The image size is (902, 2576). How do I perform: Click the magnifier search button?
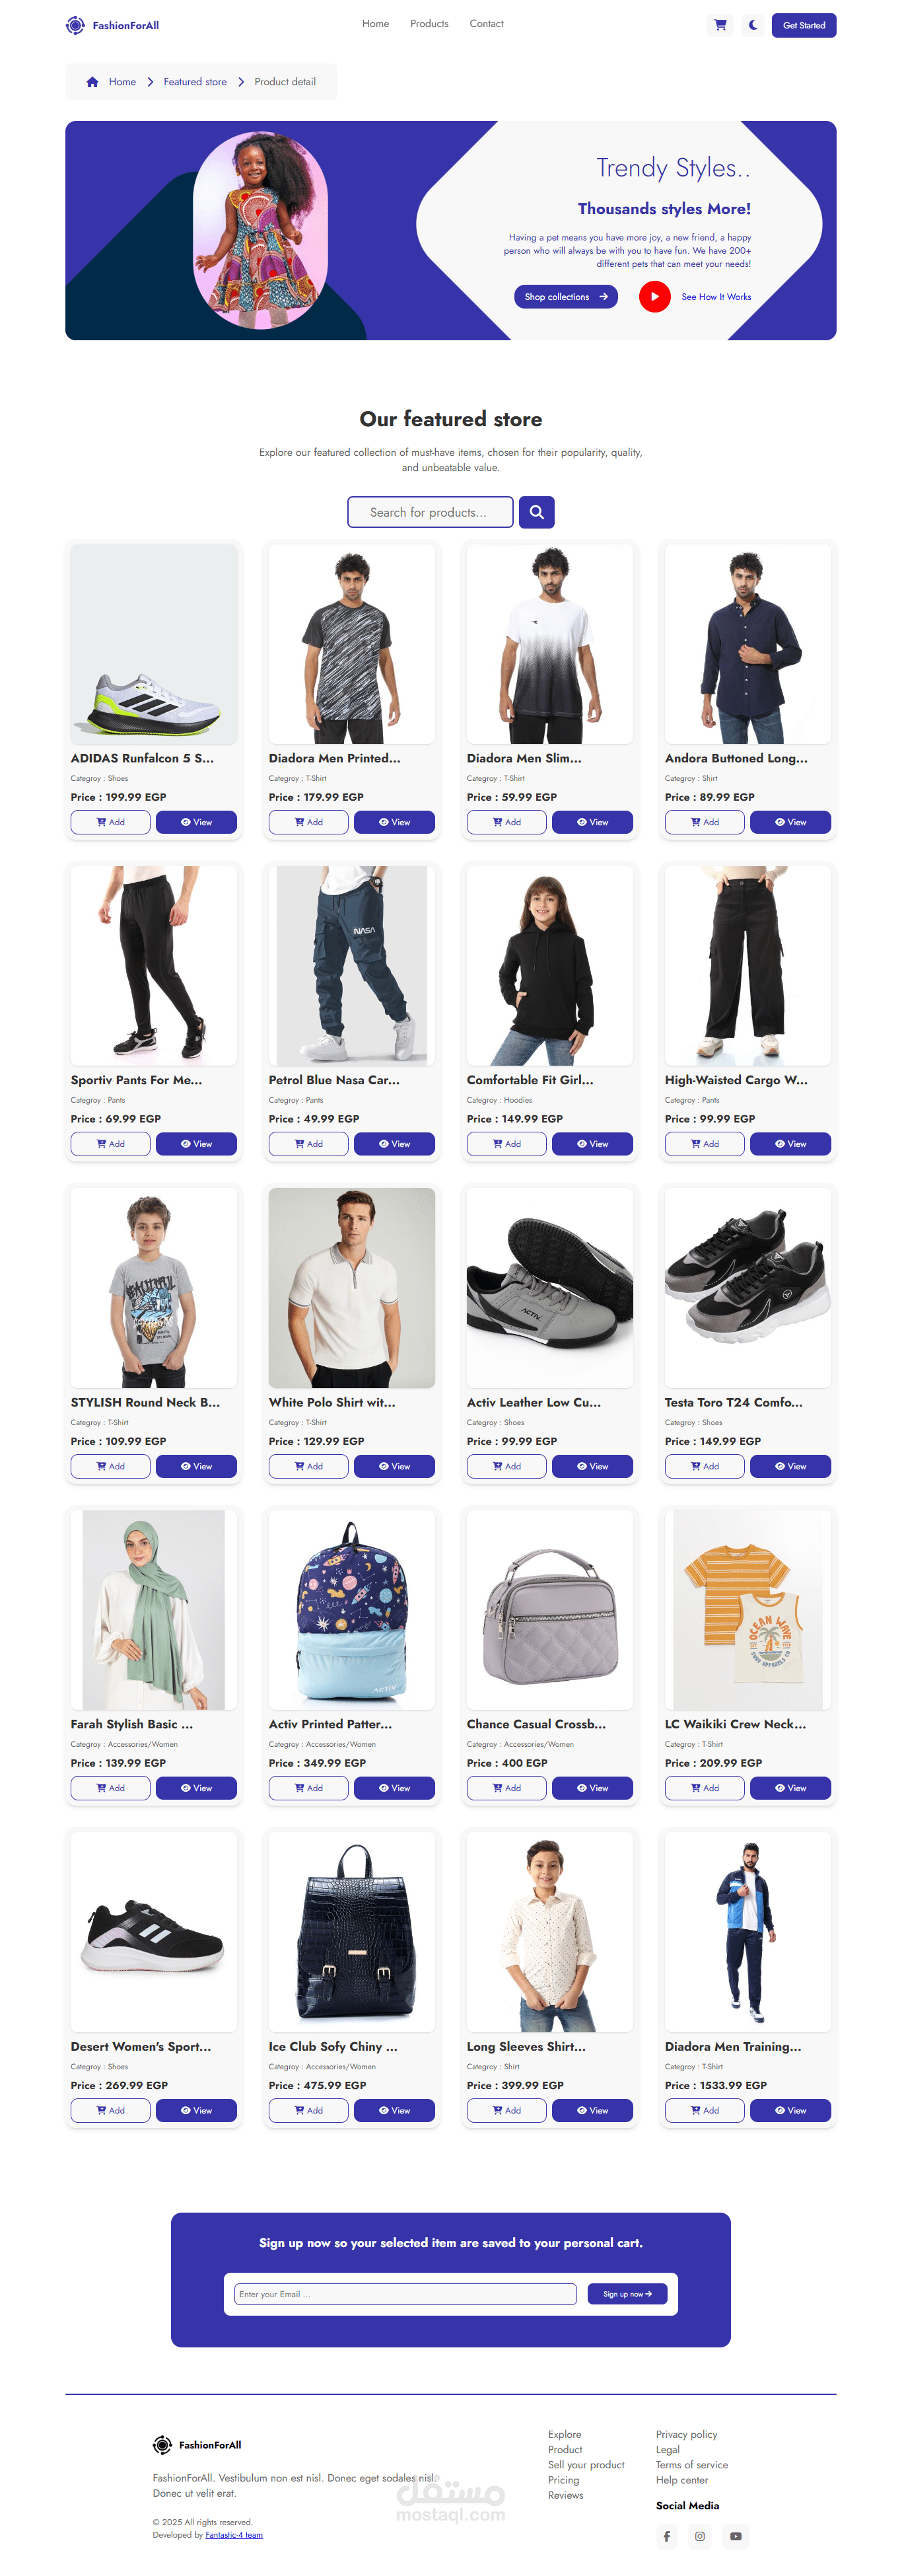point(537,512)
